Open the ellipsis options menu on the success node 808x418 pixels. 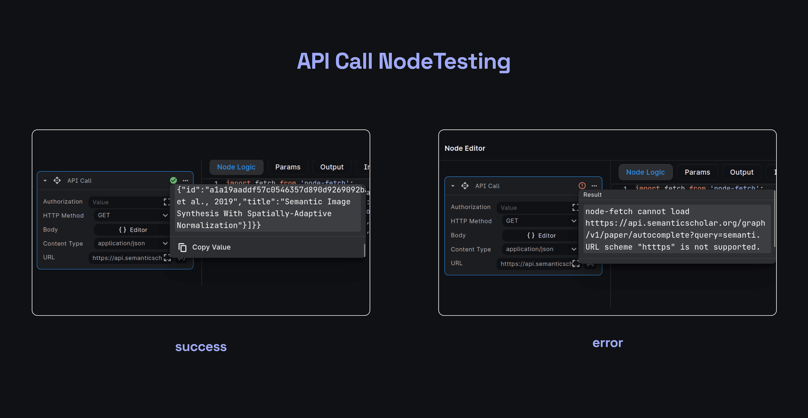tap(186, 180)
